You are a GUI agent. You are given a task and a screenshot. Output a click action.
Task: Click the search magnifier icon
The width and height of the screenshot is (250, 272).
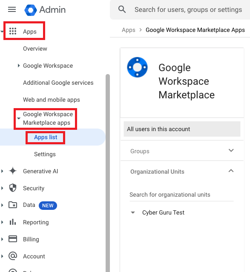click(x=122, y=9)
